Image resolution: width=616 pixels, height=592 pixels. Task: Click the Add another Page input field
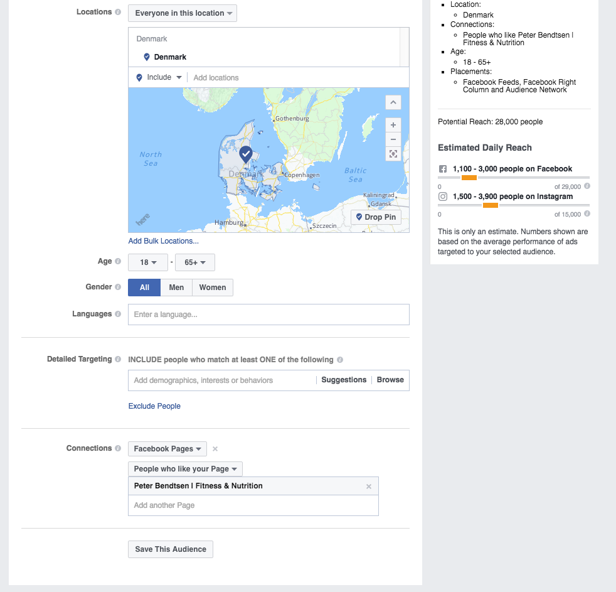click(x=253, y=505)
